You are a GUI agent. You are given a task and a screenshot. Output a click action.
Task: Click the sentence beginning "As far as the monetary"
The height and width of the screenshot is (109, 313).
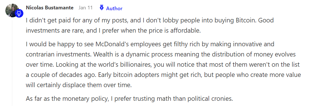click(x=129, y=99)
